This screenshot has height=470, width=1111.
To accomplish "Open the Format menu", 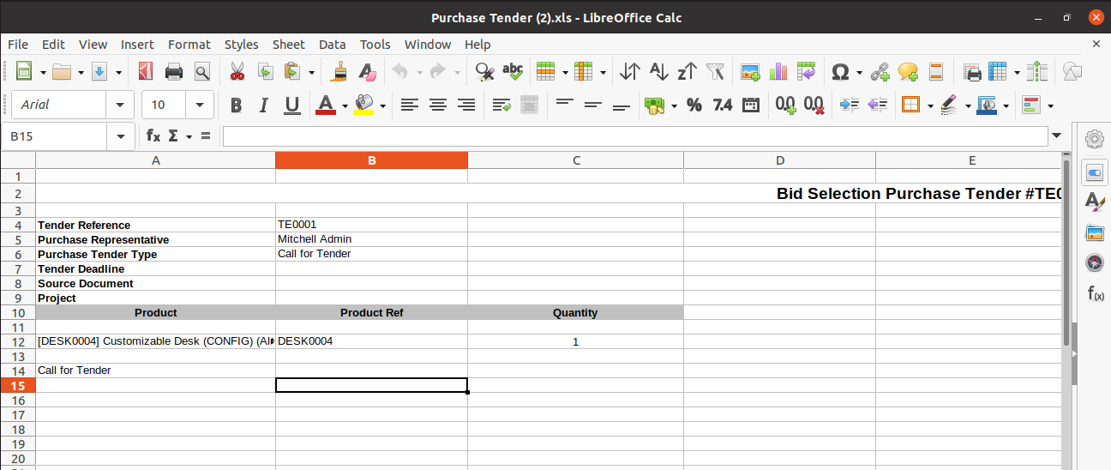I will tap(189, 44).
